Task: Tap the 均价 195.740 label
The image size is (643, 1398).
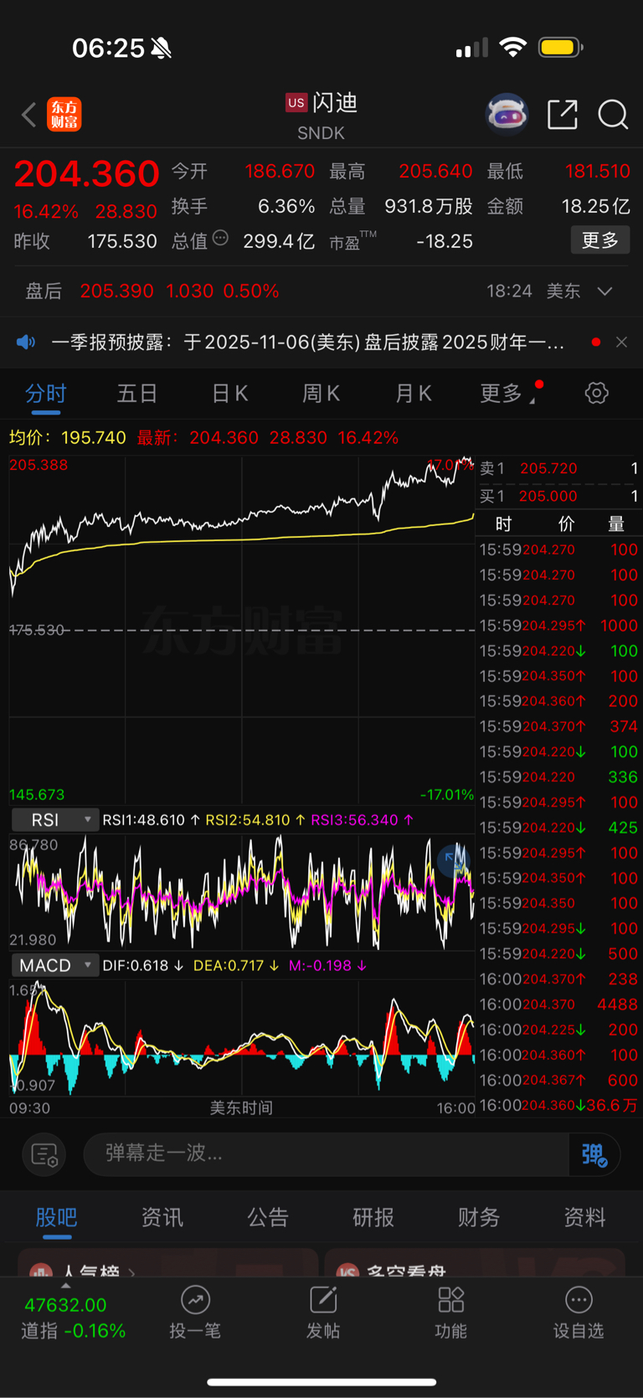Action: click(67, 437)
